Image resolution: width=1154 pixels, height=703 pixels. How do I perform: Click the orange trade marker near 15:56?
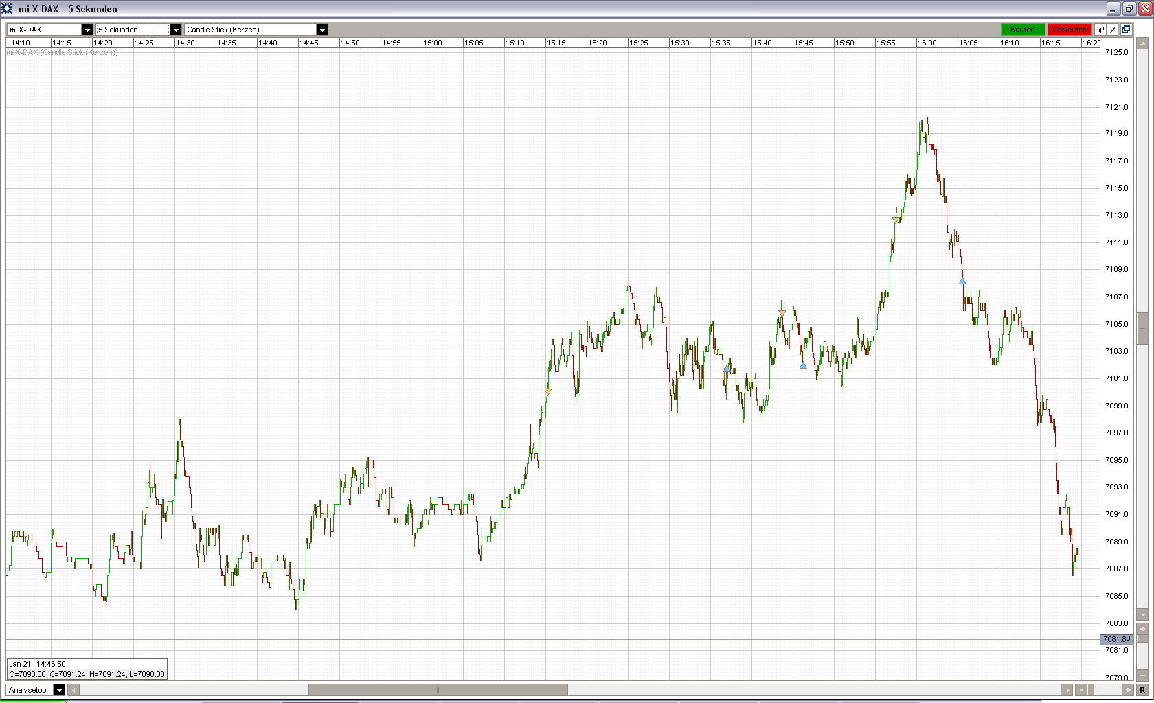pos(895,220)
